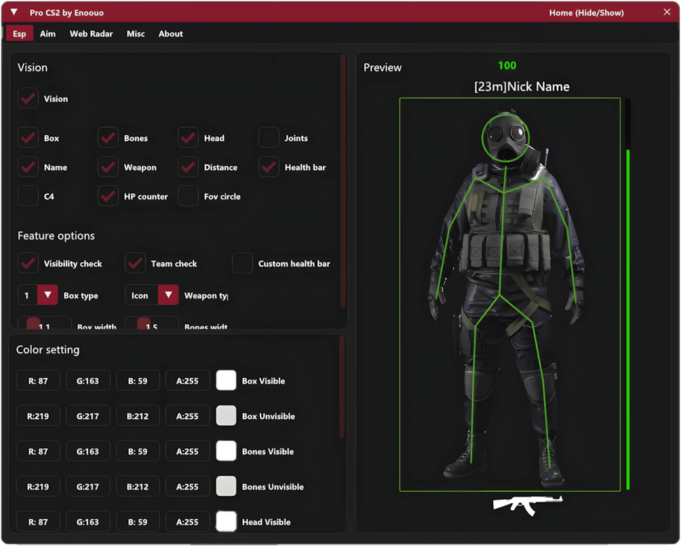Click the green health bar in Preview
The image size is (681, 546).
coord(628,319)
